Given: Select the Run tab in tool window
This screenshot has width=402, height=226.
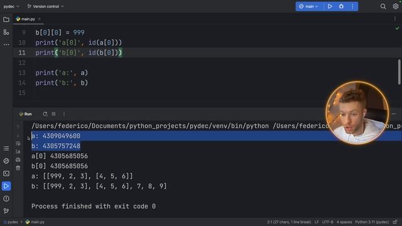Looking at the screenshot, I should pyautogui.click(x=25, y=114).
